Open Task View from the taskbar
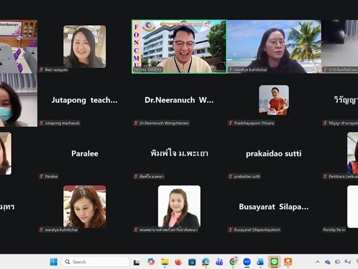The image size is (358, 269). (x=136, y=262)
